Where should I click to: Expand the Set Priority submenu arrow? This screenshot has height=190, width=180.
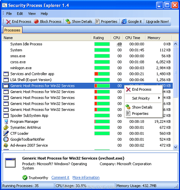[x=159, y=98]
